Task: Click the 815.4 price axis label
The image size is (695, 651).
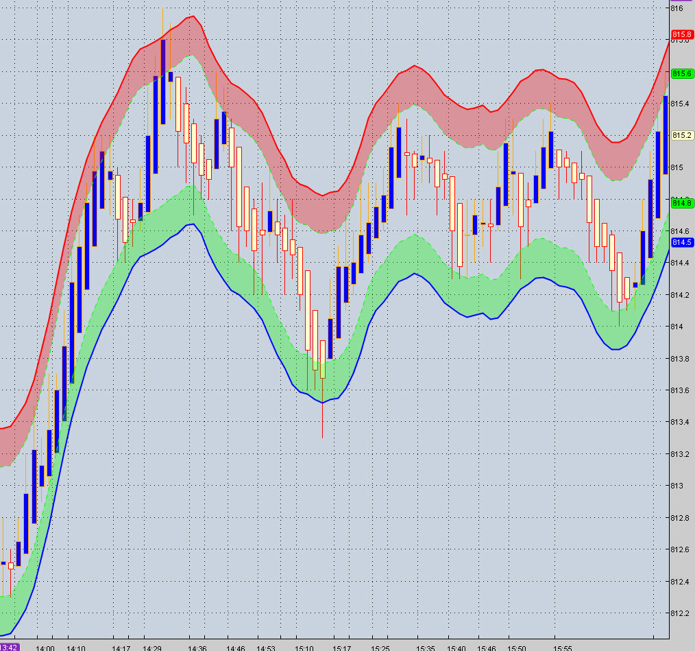Action: click(x=680, y=104)
